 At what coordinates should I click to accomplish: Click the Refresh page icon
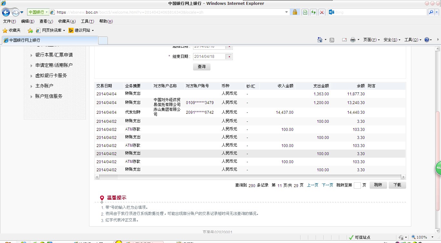pos(313,12)
